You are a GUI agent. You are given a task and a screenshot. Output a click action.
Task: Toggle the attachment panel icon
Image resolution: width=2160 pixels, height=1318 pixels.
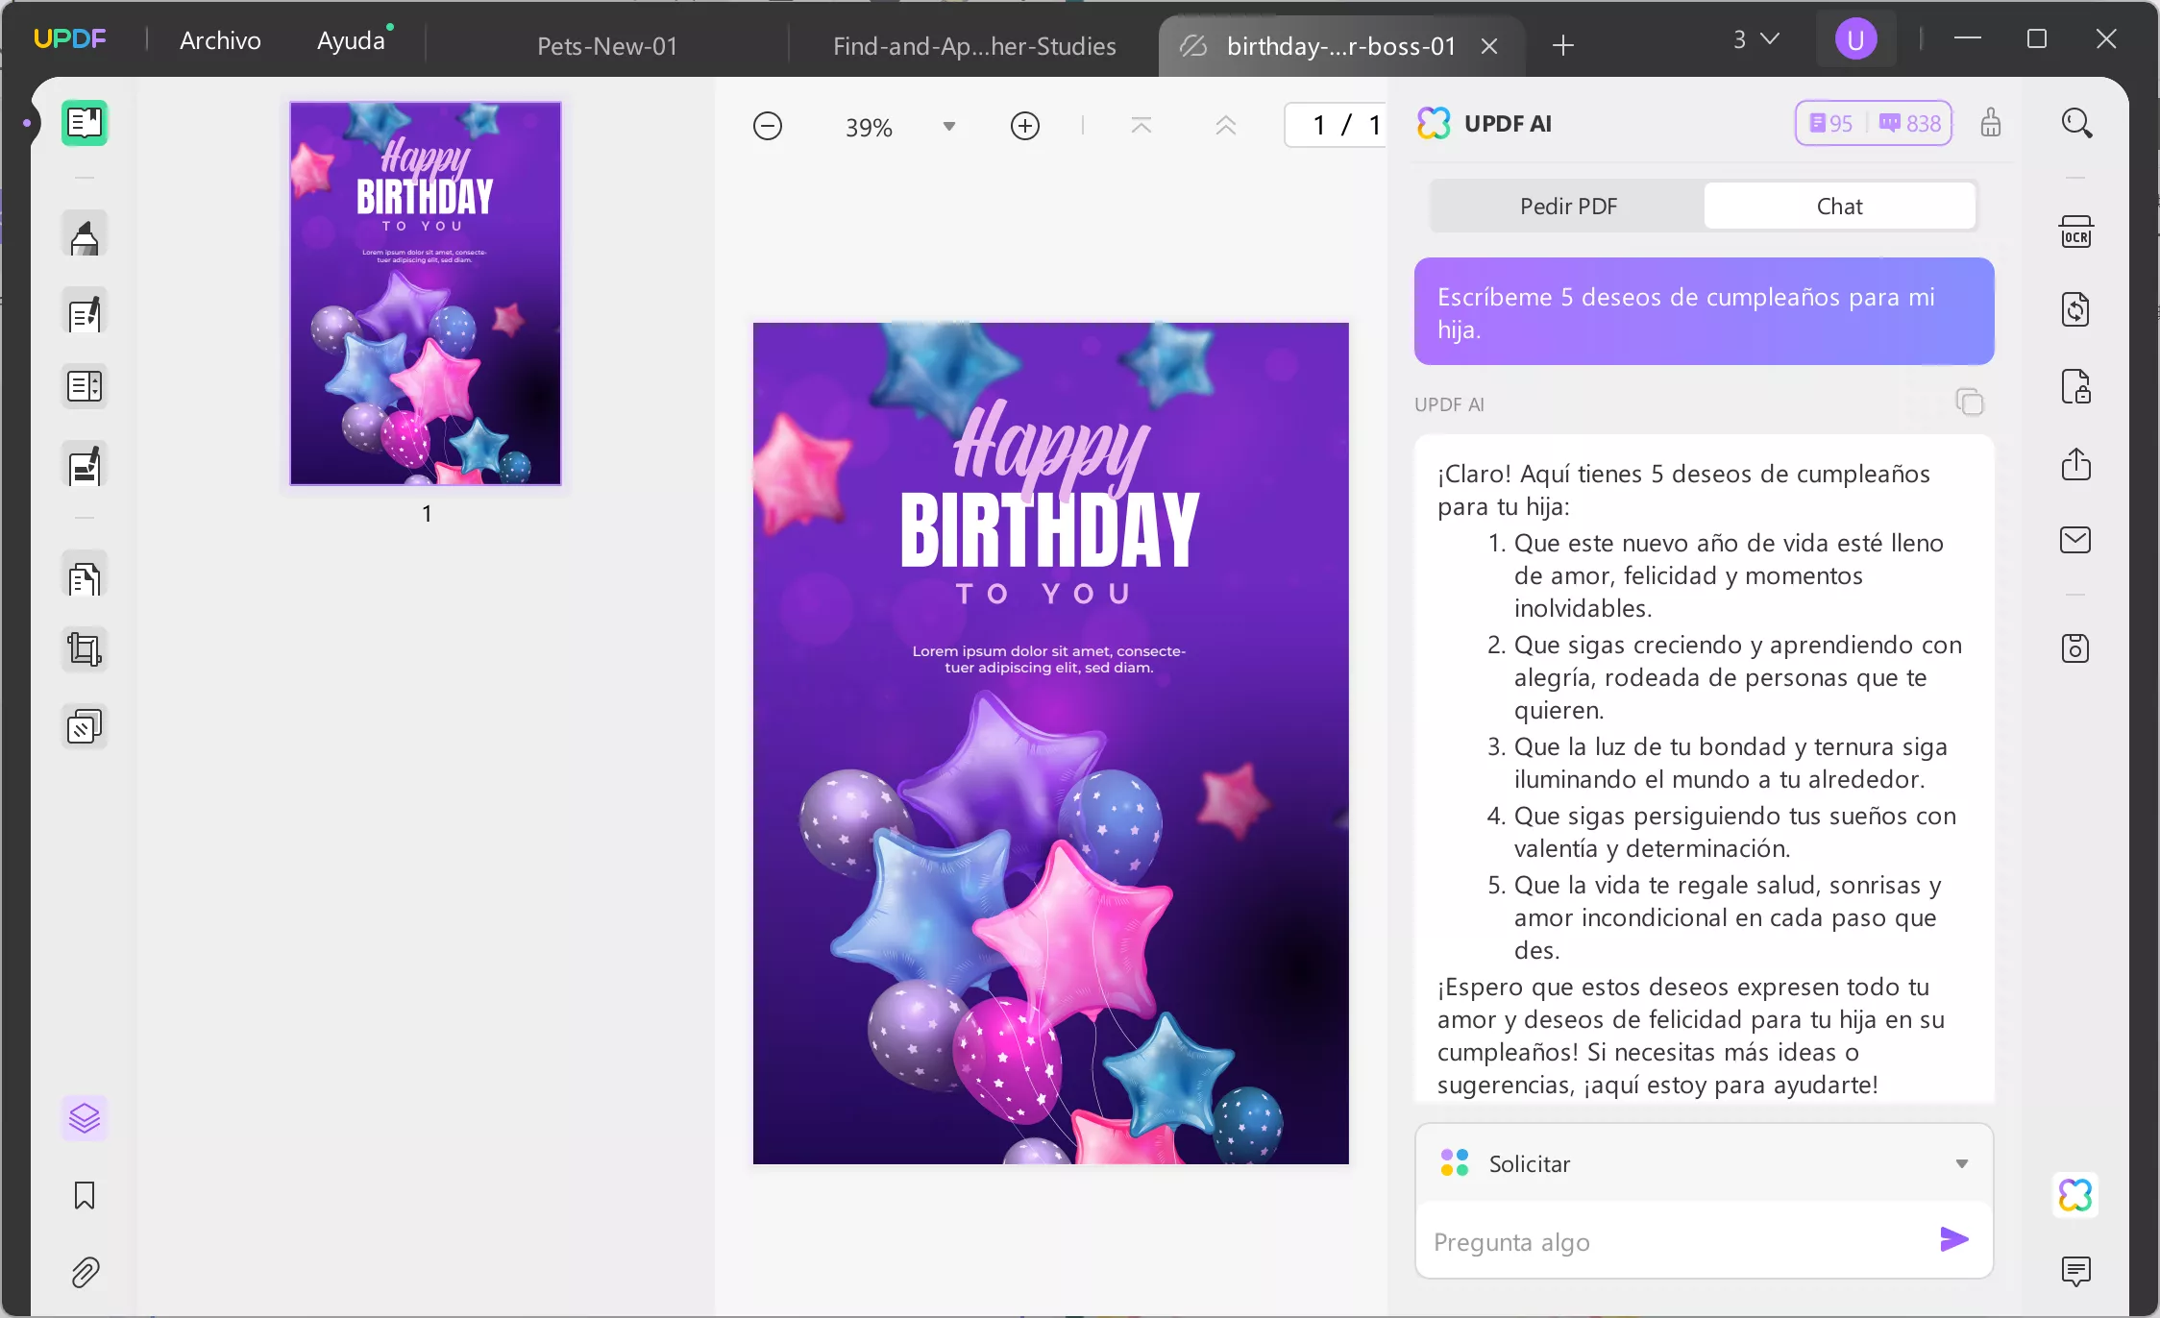82,1272
